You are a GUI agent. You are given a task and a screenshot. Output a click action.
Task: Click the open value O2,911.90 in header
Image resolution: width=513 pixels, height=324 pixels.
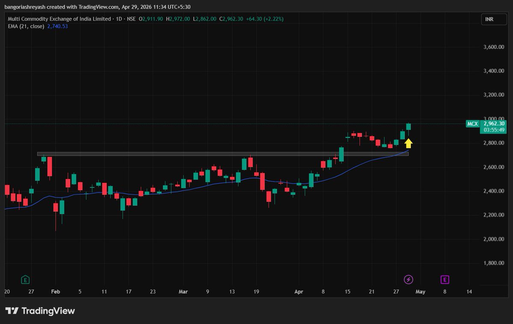[151, 19]
